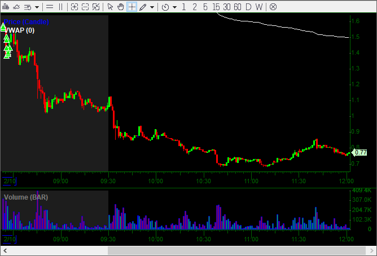Click the 204.7K volume scale label
377x256 pixels.
click(362, 210)
